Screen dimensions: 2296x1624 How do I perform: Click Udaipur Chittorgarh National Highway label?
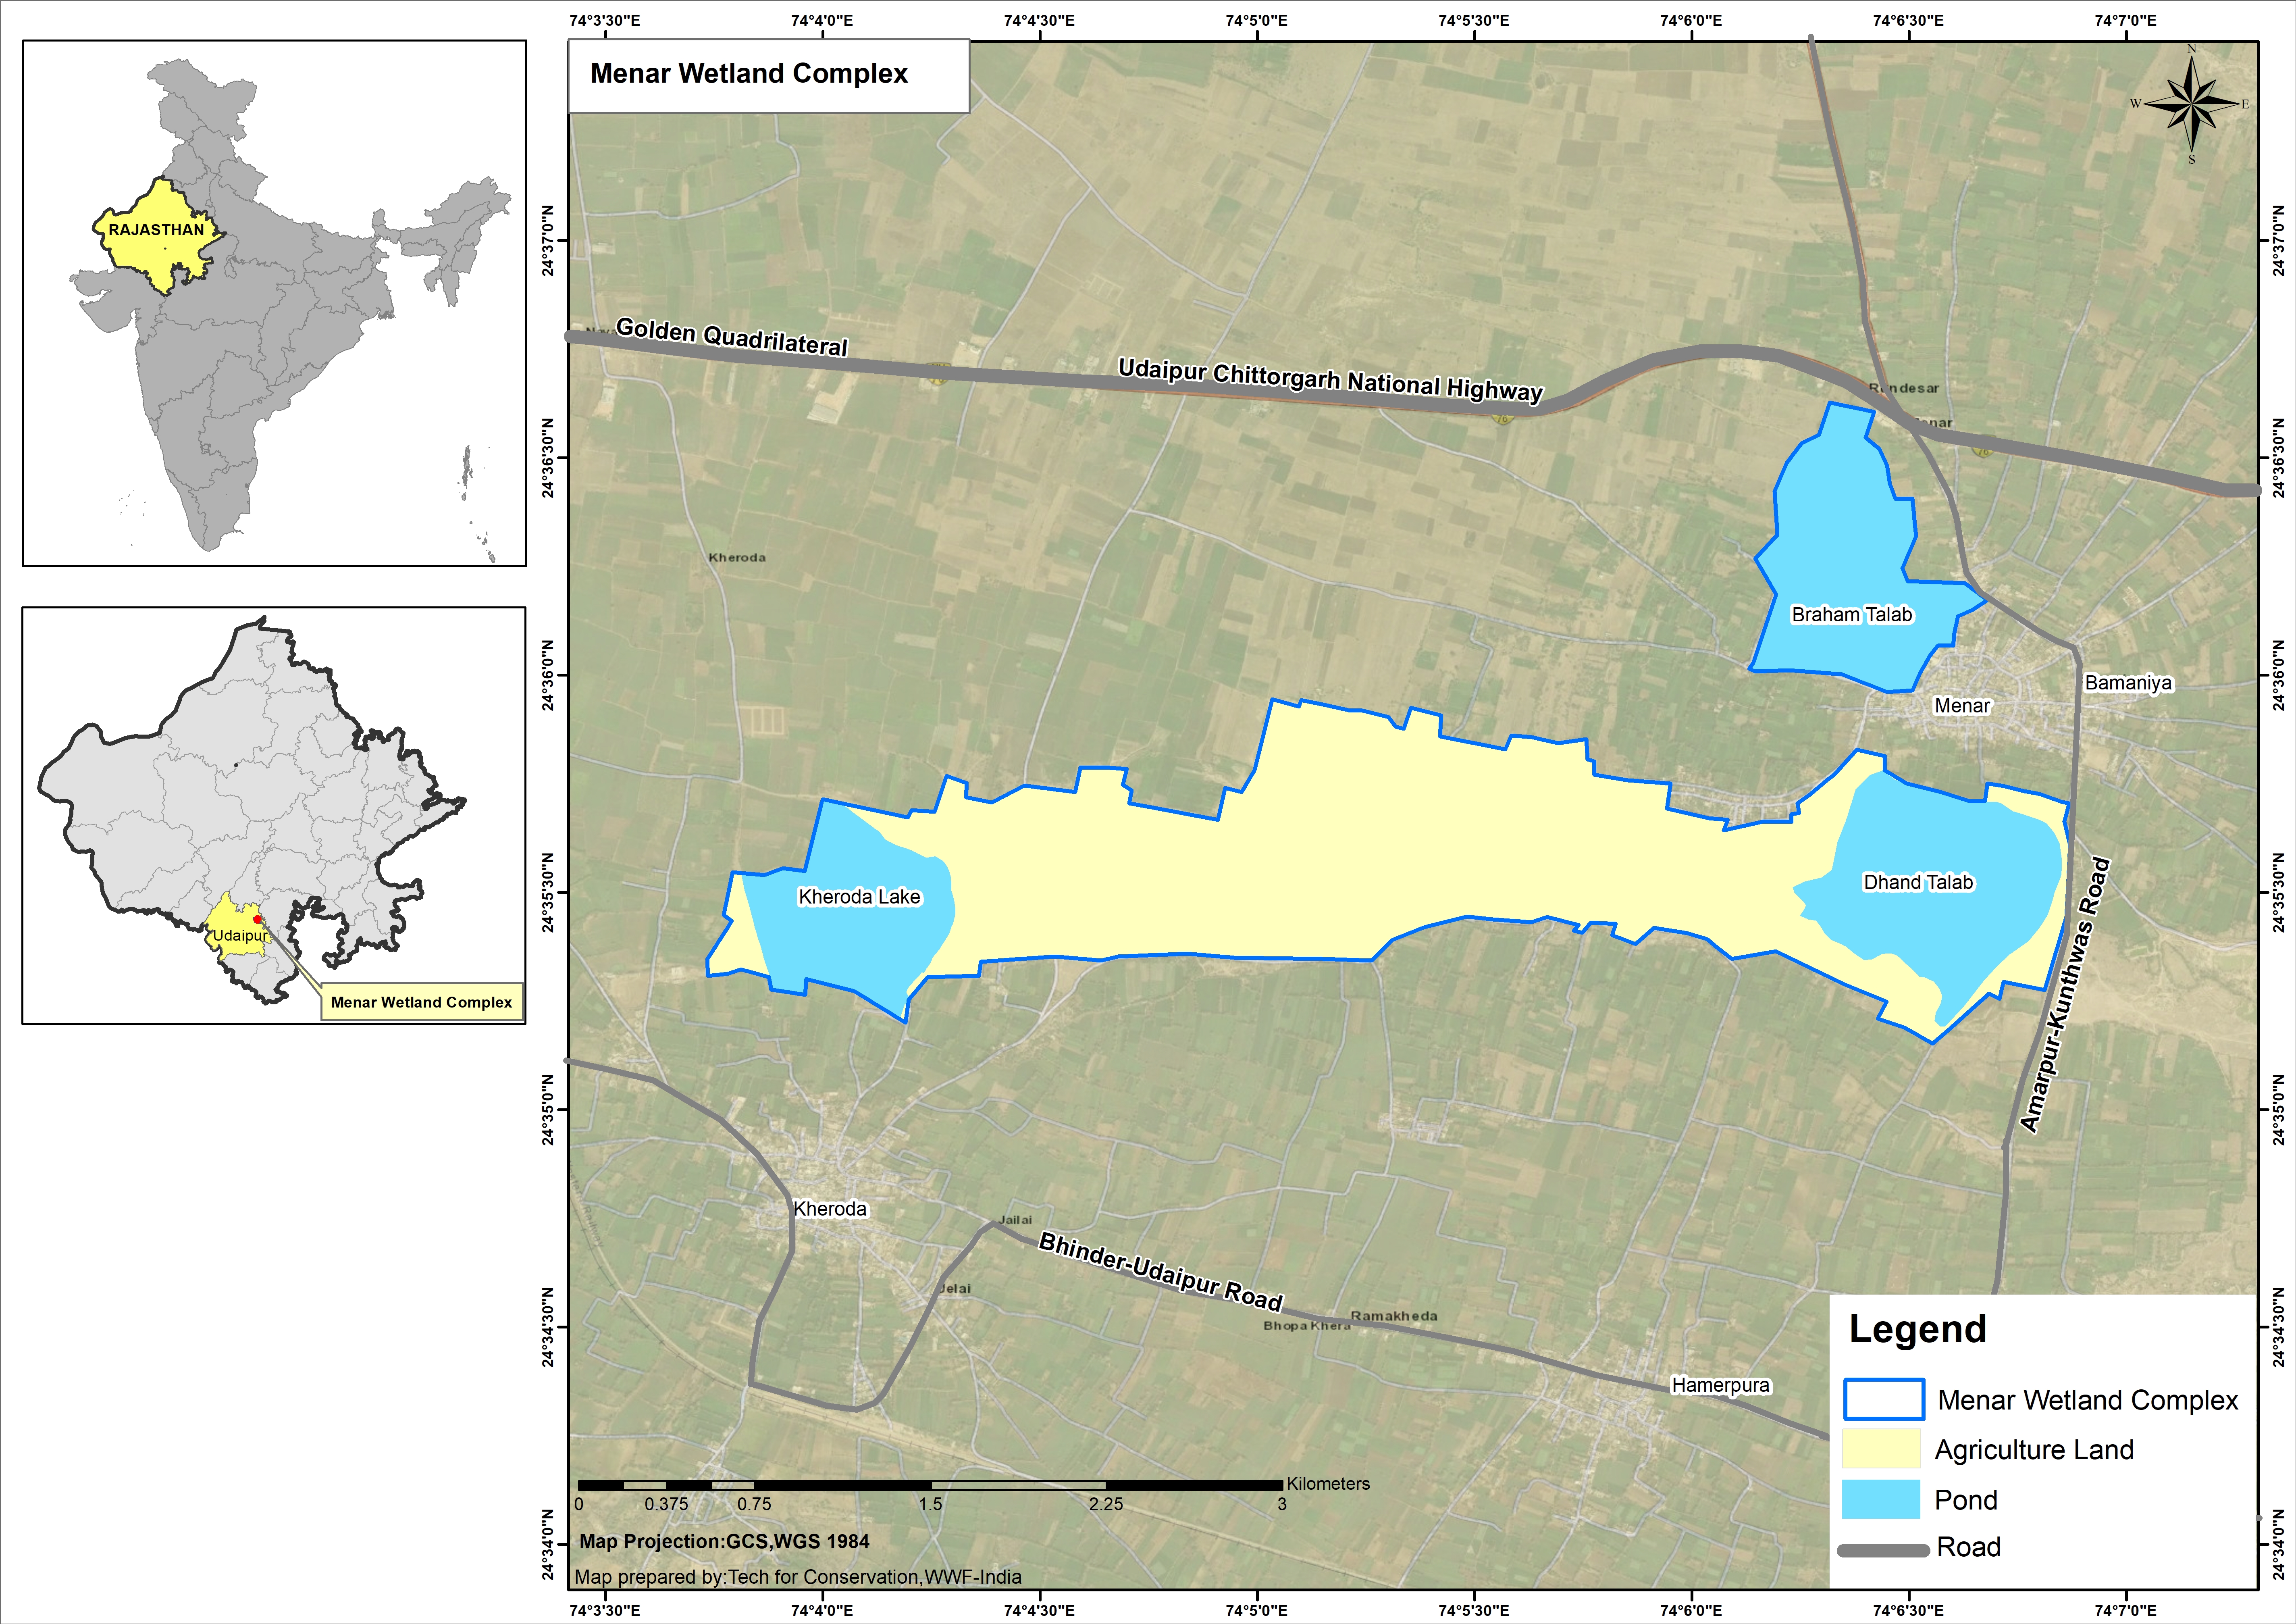point(1330,381)
